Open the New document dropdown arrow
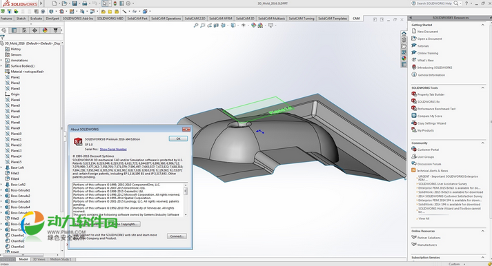Viewport: 492px width, 266px height. pos(59,3)
